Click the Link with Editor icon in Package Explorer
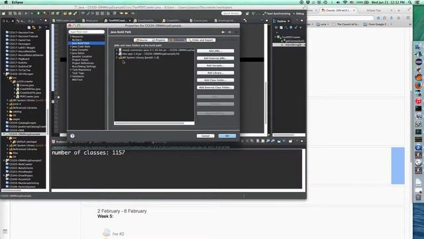 point(34,27)
